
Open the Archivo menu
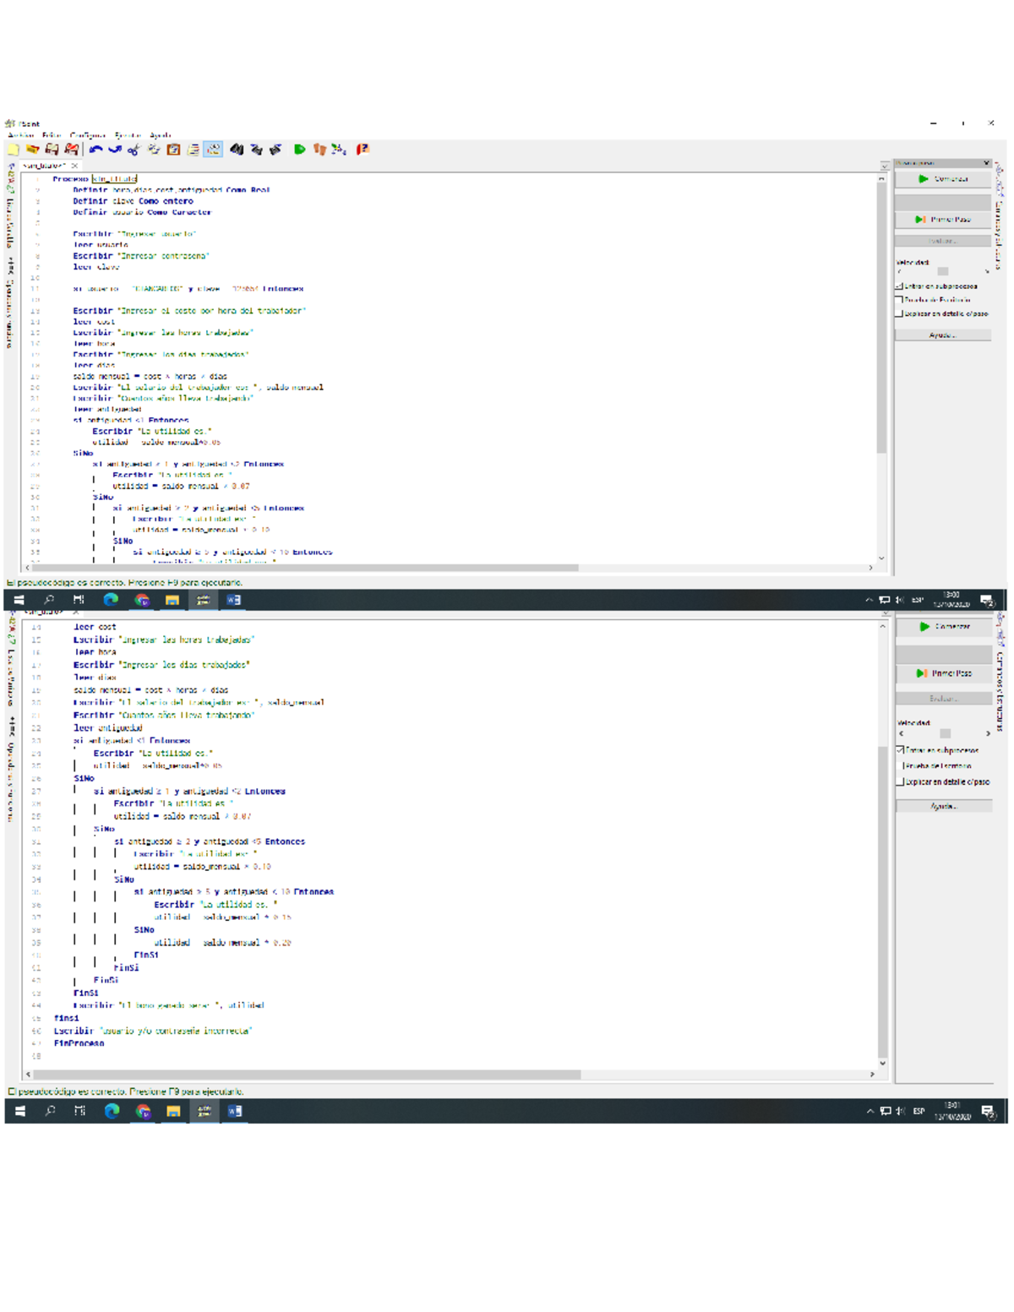(x=20, y=135)
